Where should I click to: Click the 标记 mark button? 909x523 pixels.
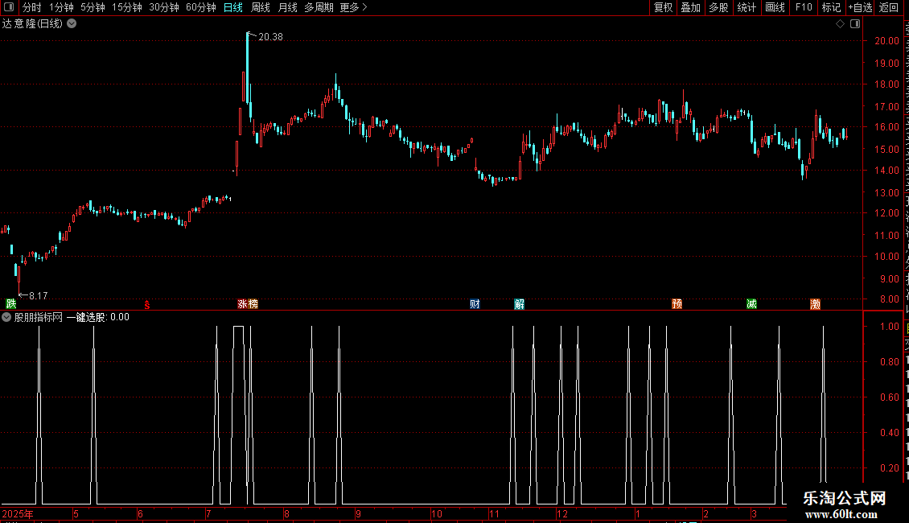point(831,7)
